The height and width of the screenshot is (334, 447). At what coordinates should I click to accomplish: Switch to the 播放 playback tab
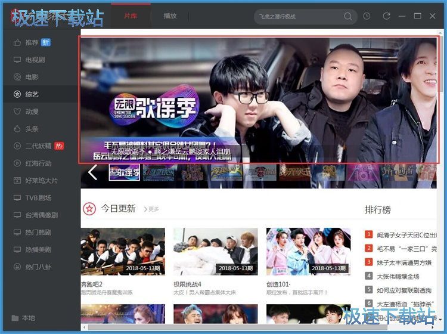pos(170,16)
